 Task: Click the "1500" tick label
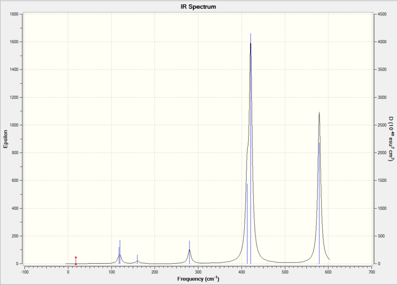pyautogui.click(x=382, y=180)
